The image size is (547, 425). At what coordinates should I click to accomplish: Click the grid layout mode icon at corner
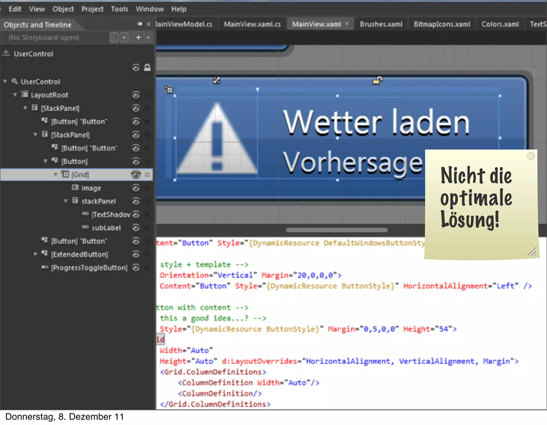click(169, 90)
